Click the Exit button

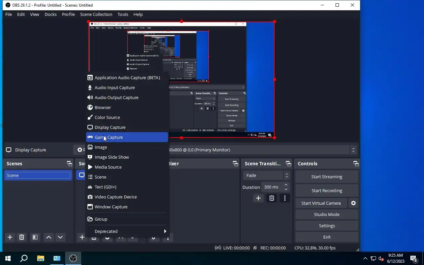coord(327,237)
